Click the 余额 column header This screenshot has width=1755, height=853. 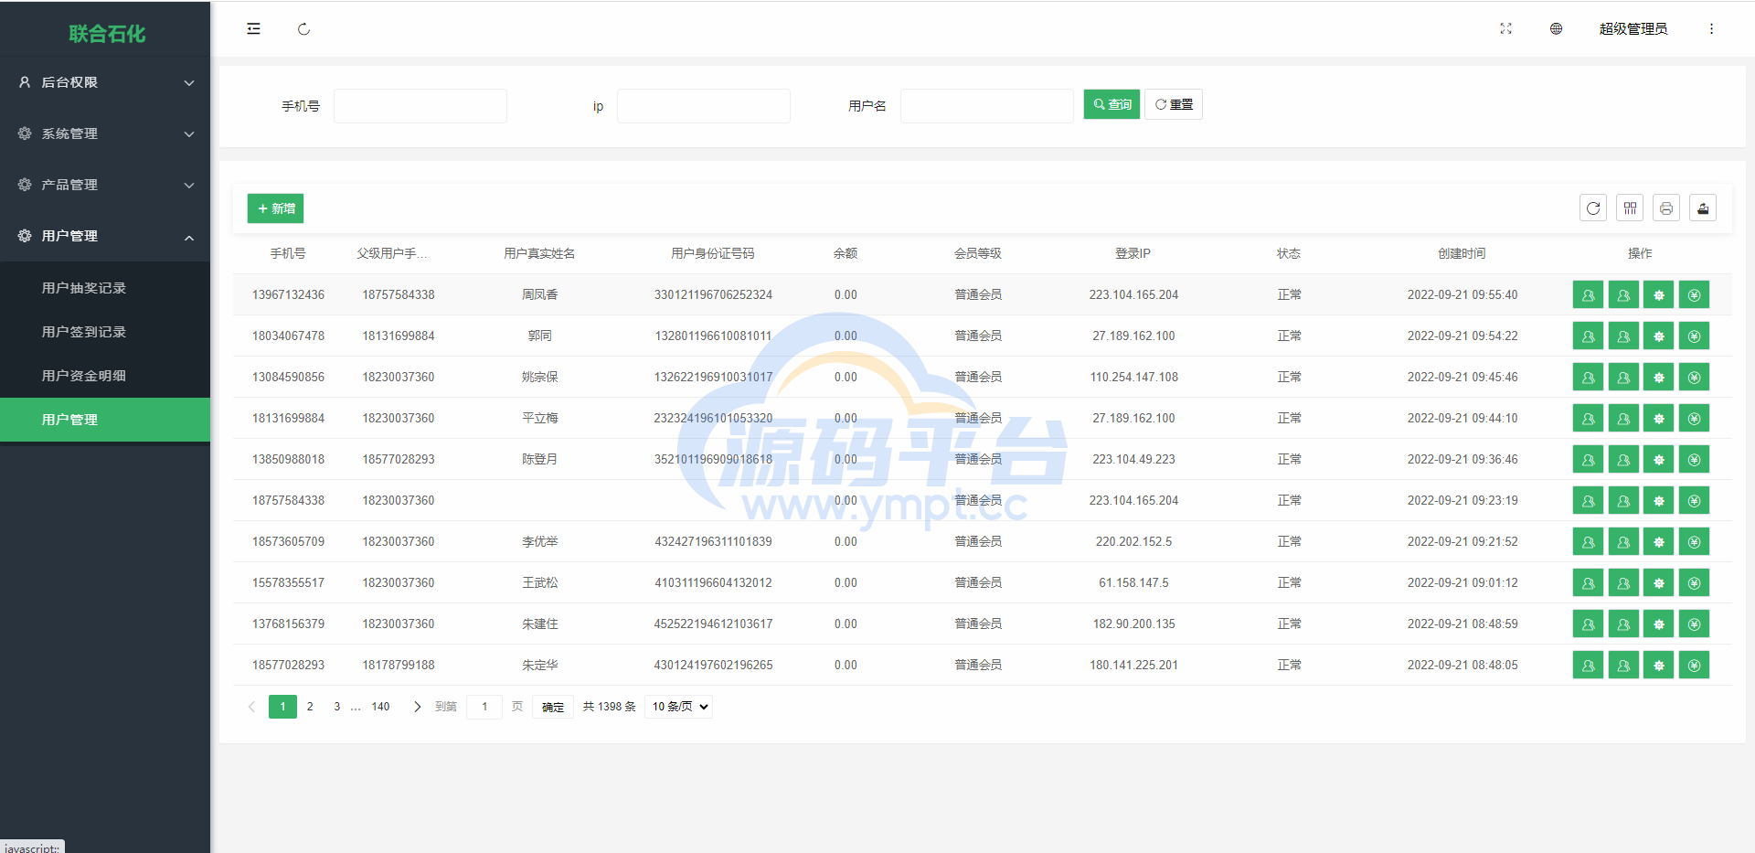[x=846, y=253]
